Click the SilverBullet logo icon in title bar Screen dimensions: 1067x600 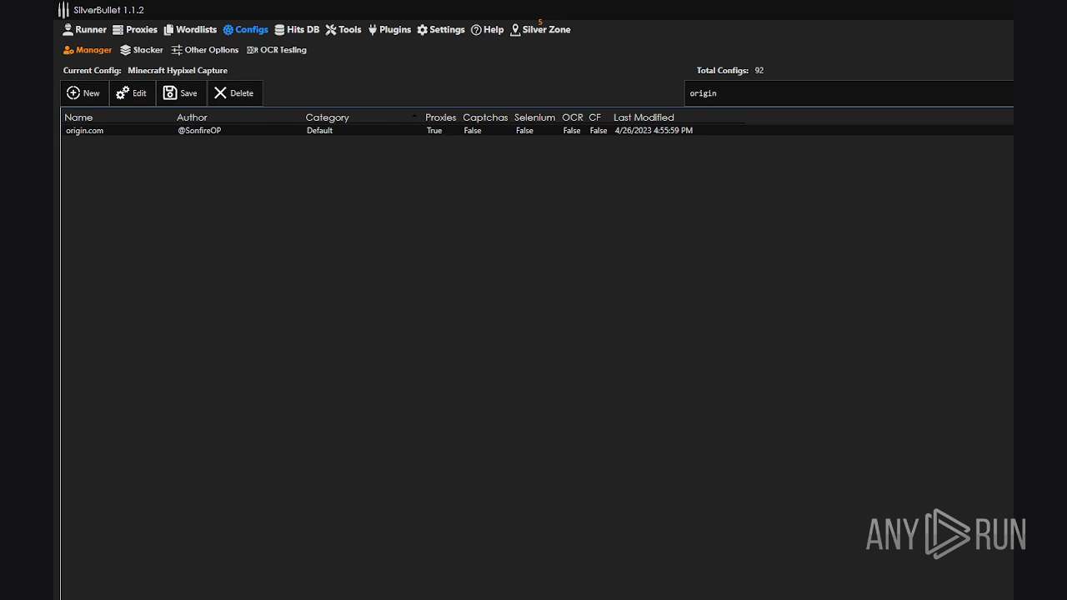point(63,10)
